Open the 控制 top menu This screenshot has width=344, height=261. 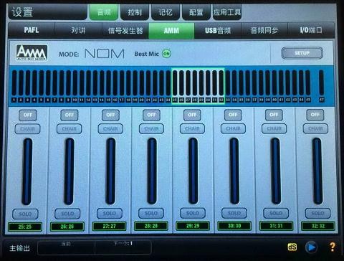pos(135,12)
